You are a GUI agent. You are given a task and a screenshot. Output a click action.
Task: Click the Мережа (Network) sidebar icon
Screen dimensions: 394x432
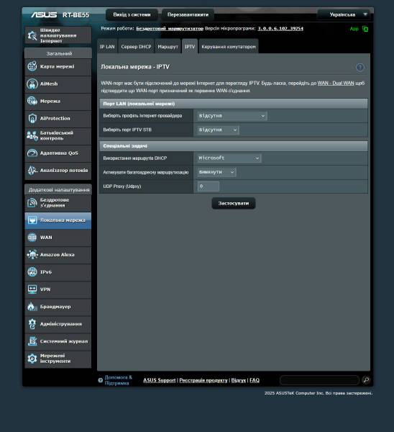click(x=32, y=101)
